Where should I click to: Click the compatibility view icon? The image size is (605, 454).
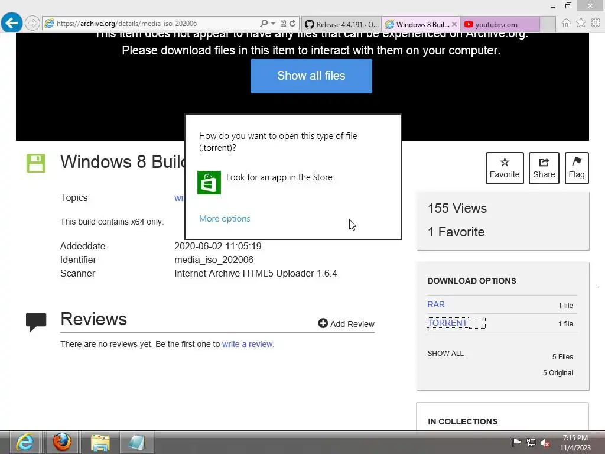[283, 24]
